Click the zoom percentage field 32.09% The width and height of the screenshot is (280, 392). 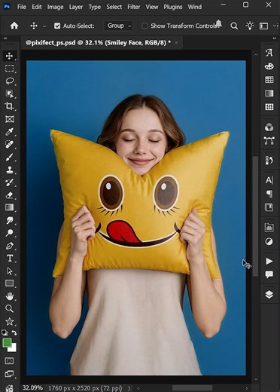point(32,387)
